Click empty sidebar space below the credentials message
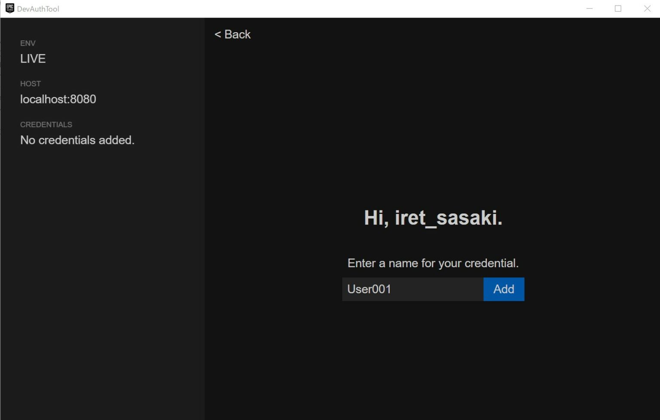 pos(102,279)
